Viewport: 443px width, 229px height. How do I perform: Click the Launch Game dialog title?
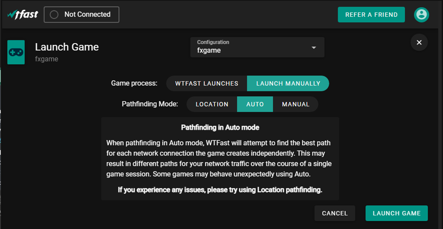pos(67,47)
